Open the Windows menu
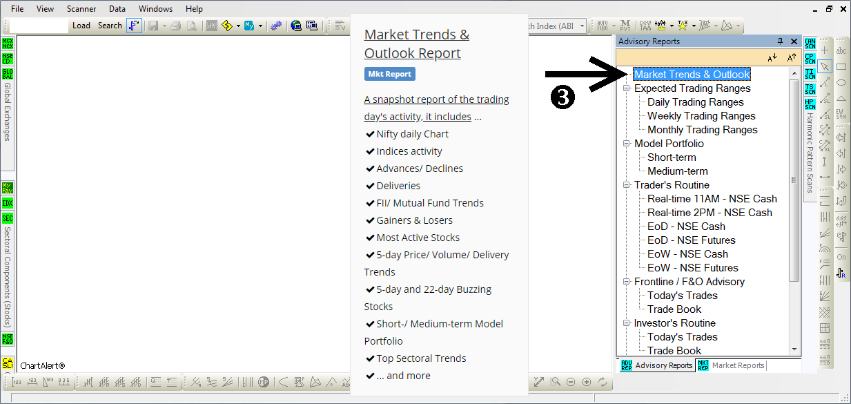Screen dimensions: 851x404 (x=156, y=9)
